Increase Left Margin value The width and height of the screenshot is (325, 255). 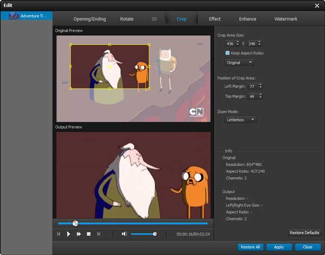click(261, 85)
